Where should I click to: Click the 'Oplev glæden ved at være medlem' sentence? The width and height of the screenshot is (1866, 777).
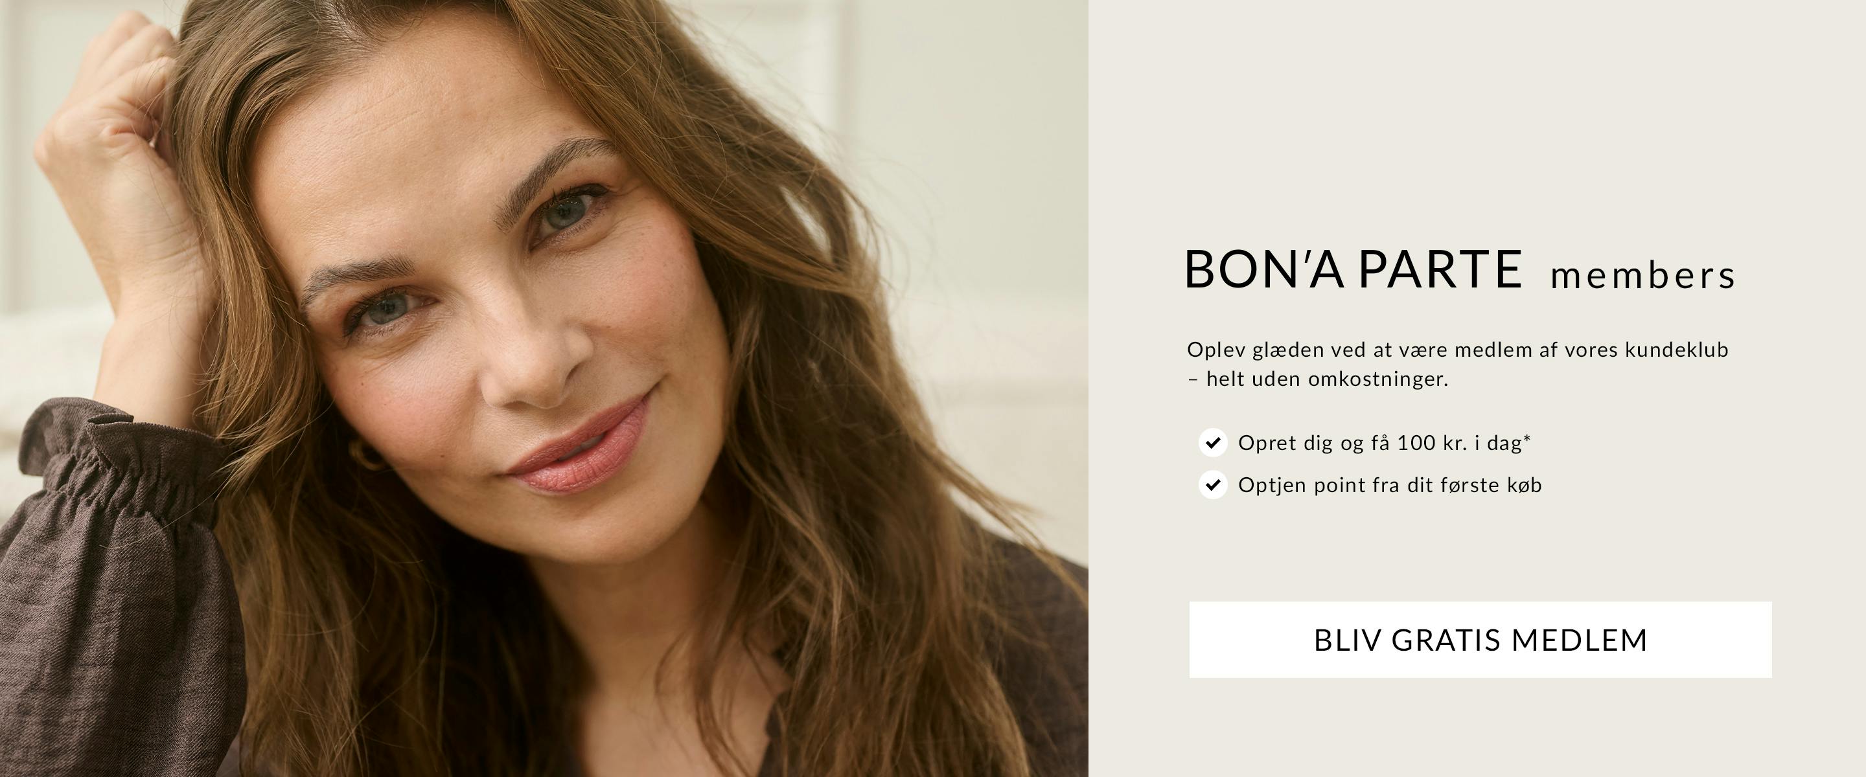click(x=1457, y=350)
